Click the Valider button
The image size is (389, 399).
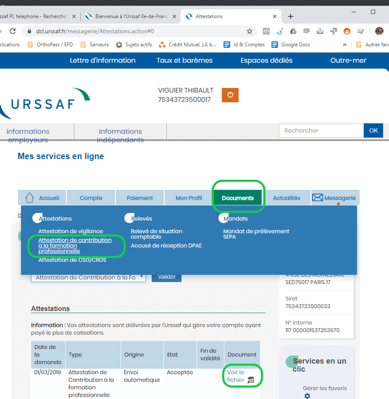166,277
